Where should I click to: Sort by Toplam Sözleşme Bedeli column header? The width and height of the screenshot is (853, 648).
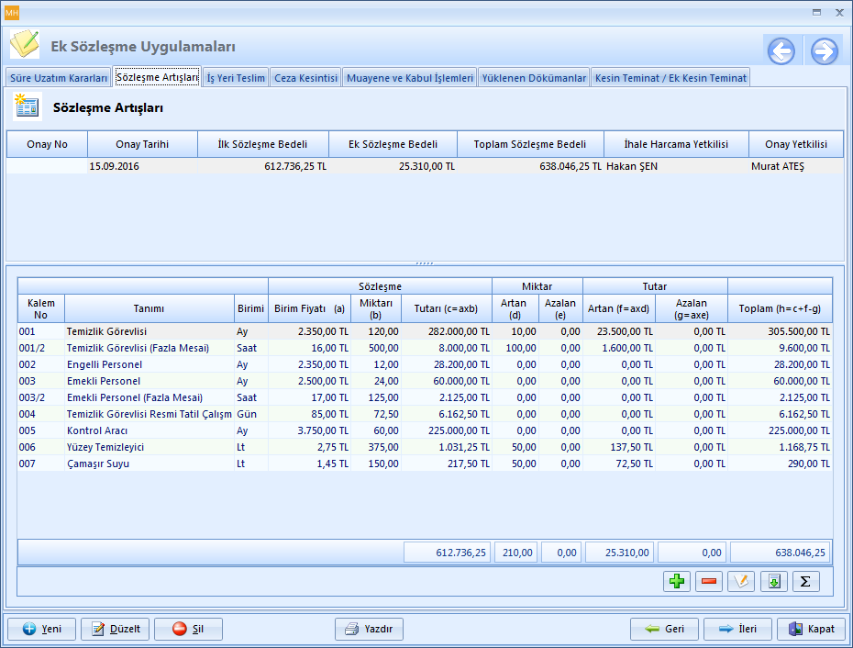click(529, 144)
